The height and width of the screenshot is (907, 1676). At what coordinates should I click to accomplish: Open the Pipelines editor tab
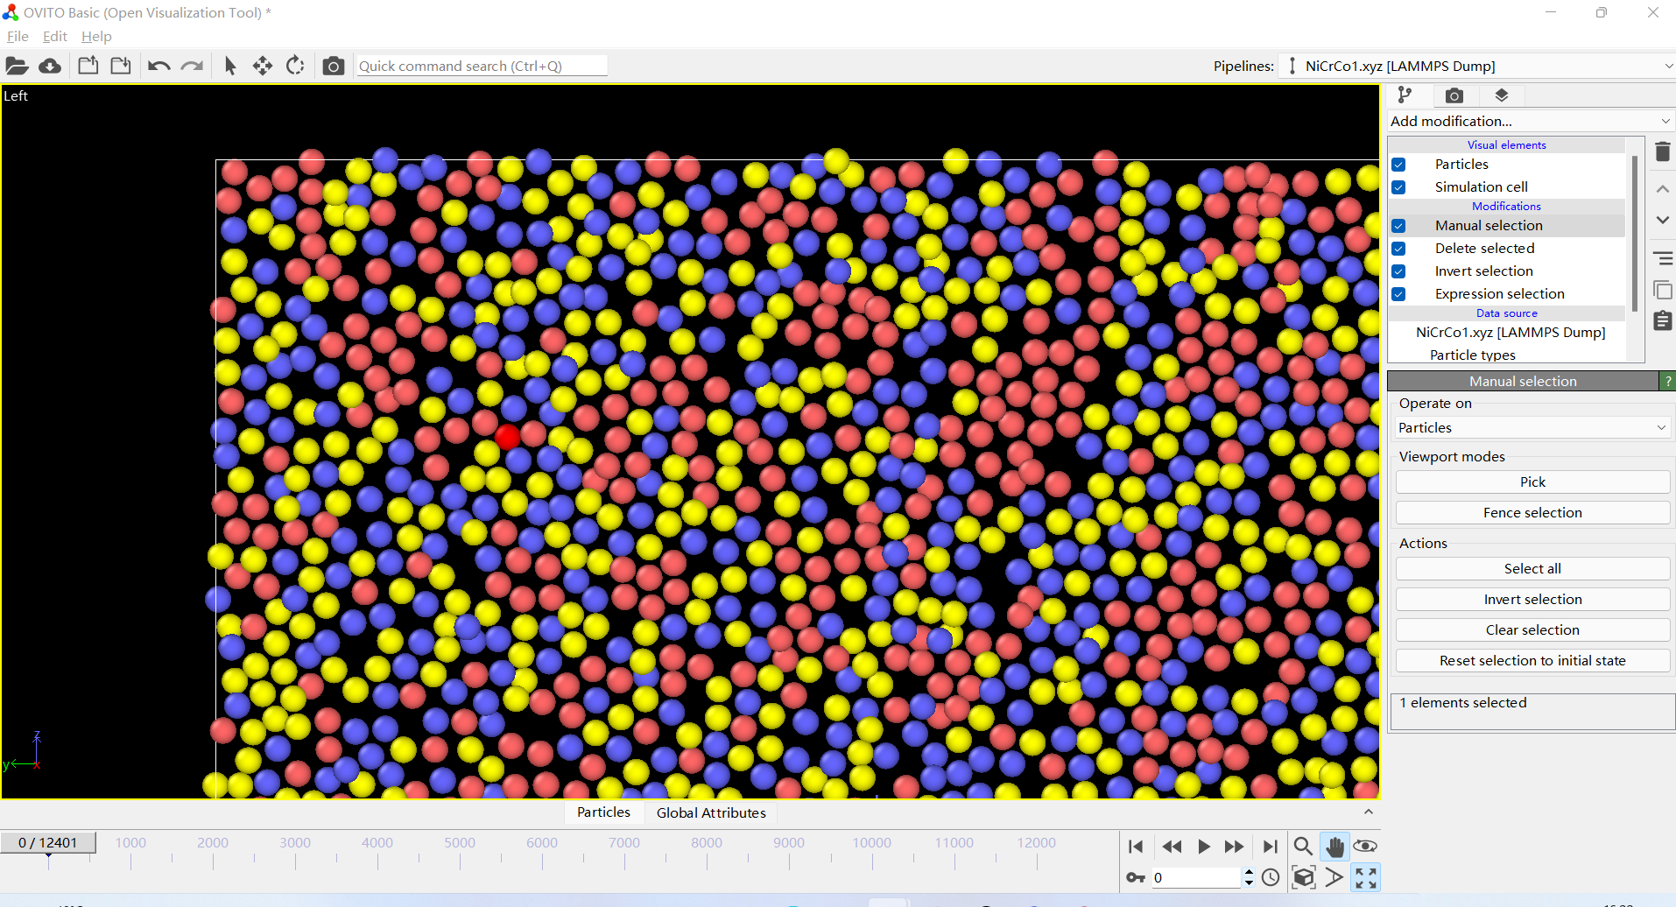click(x=1405, y=95)
